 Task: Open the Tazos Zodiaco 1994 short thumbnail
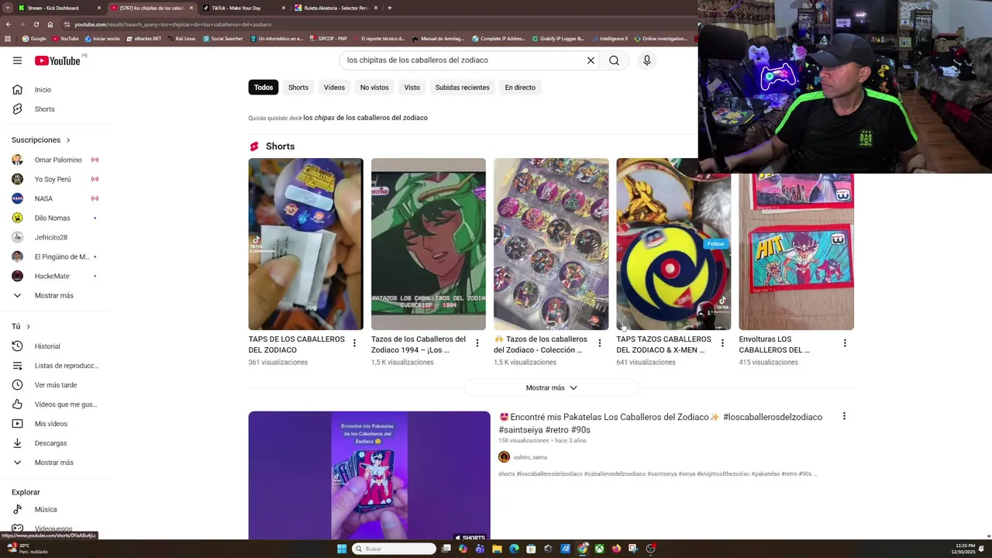coord(429,244)
